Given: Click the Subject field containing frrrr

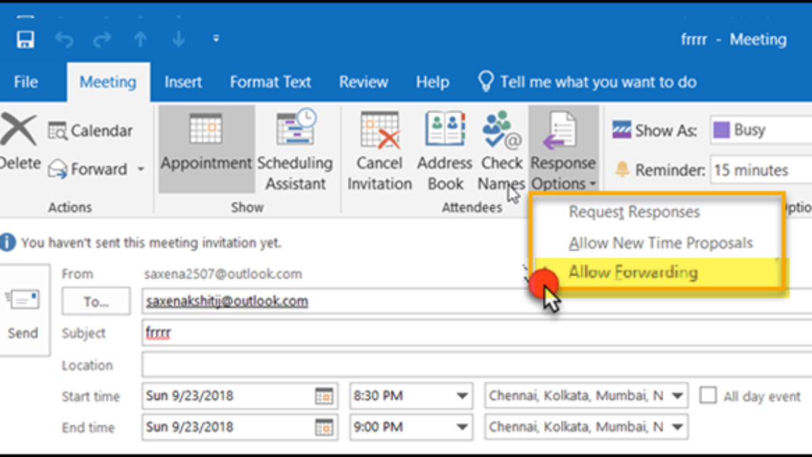Looking at the screenshot, I should tap(477, 333).
